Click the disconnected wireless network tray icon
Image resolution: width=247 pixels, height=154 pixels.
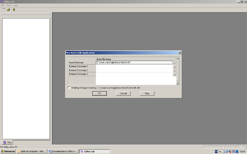coord(230,152)
